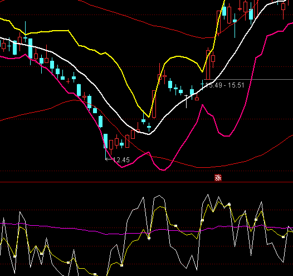Screen dimensions: 293x276
Task: Click the red divider between chart panels
Action: click(x=146, y=182)
